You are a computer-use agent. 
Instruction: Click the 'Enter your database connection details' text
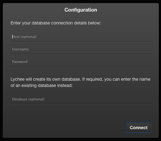point(56,23)
